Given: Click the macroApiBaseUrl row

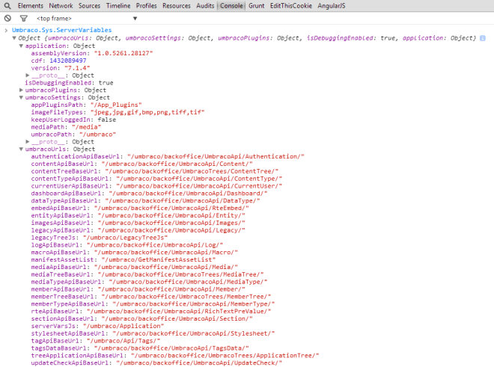Looking at the screenshot, I should click(x=135, y=253).
